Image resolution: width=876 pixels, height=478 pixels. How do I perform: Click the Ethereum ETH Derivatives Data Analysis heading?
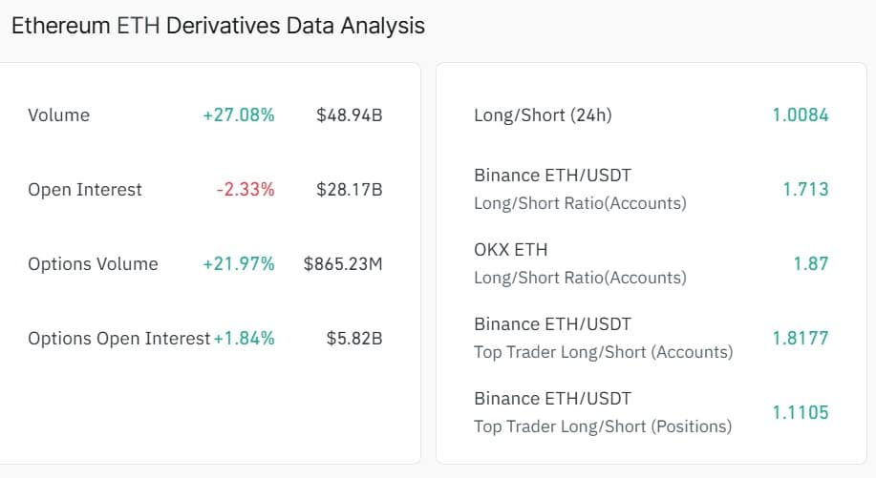(218, 26)
